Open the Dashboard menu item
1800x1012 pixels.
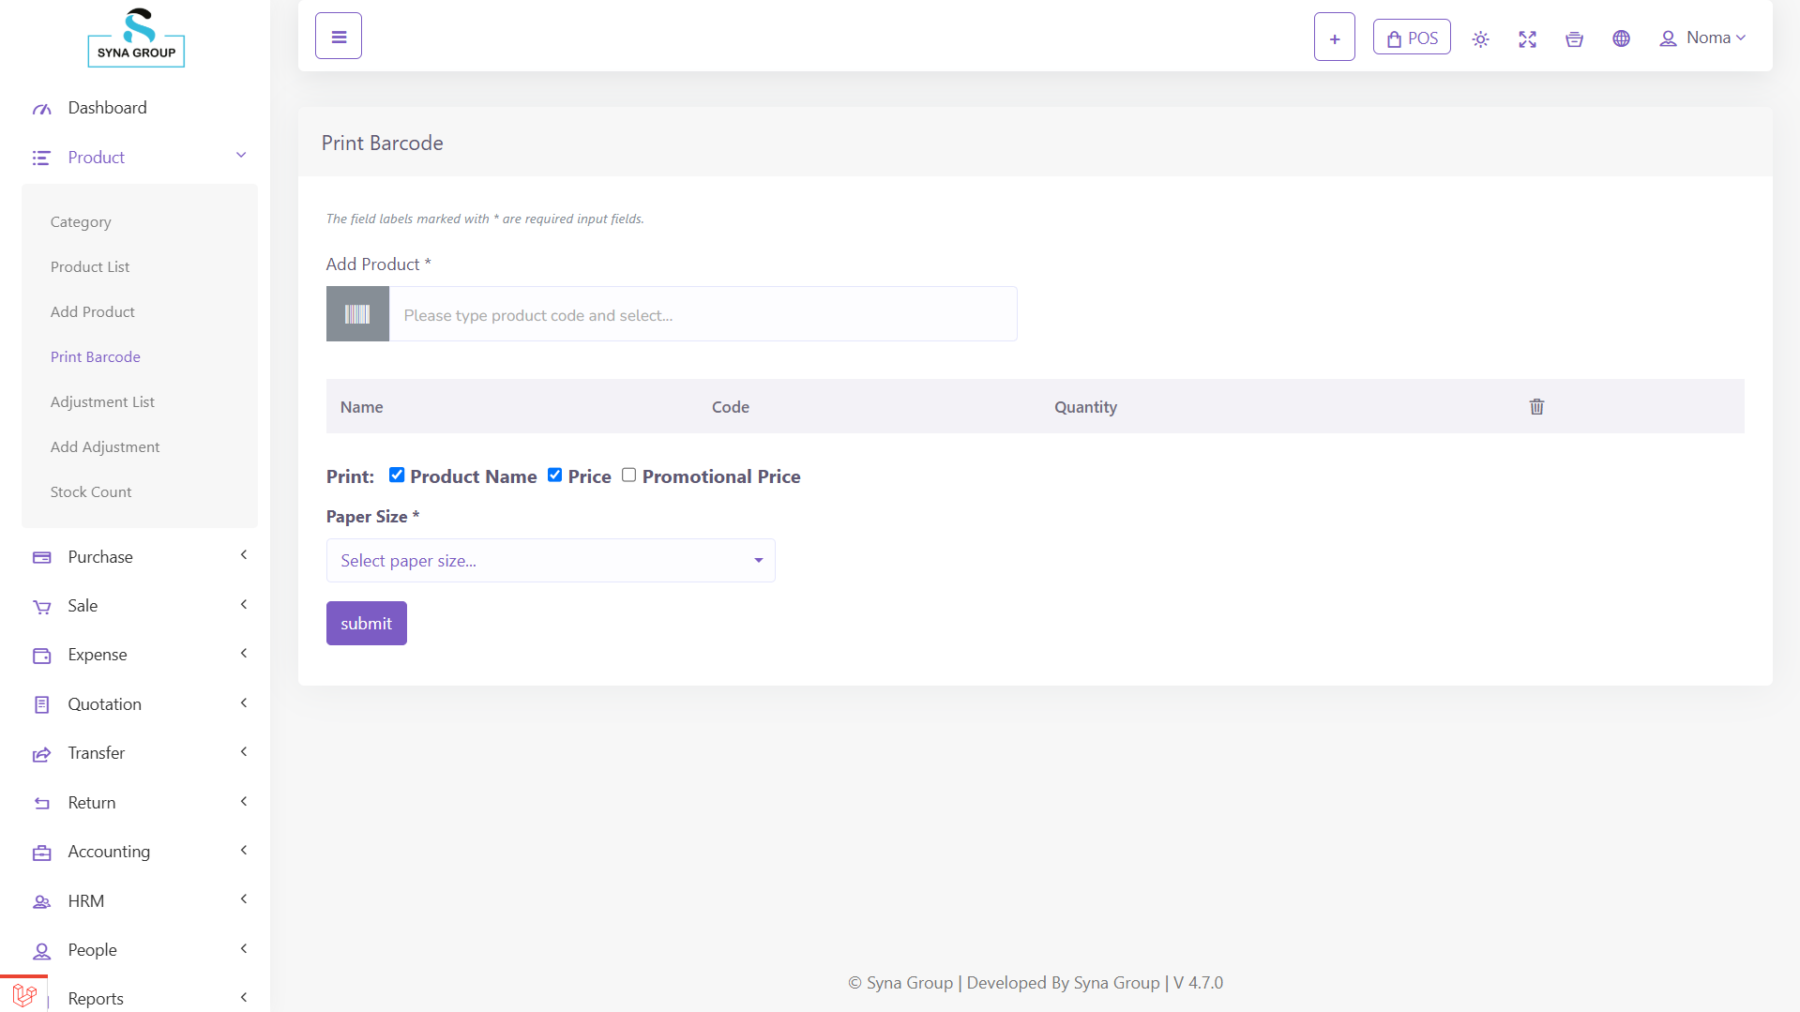[x=107, y=108]
